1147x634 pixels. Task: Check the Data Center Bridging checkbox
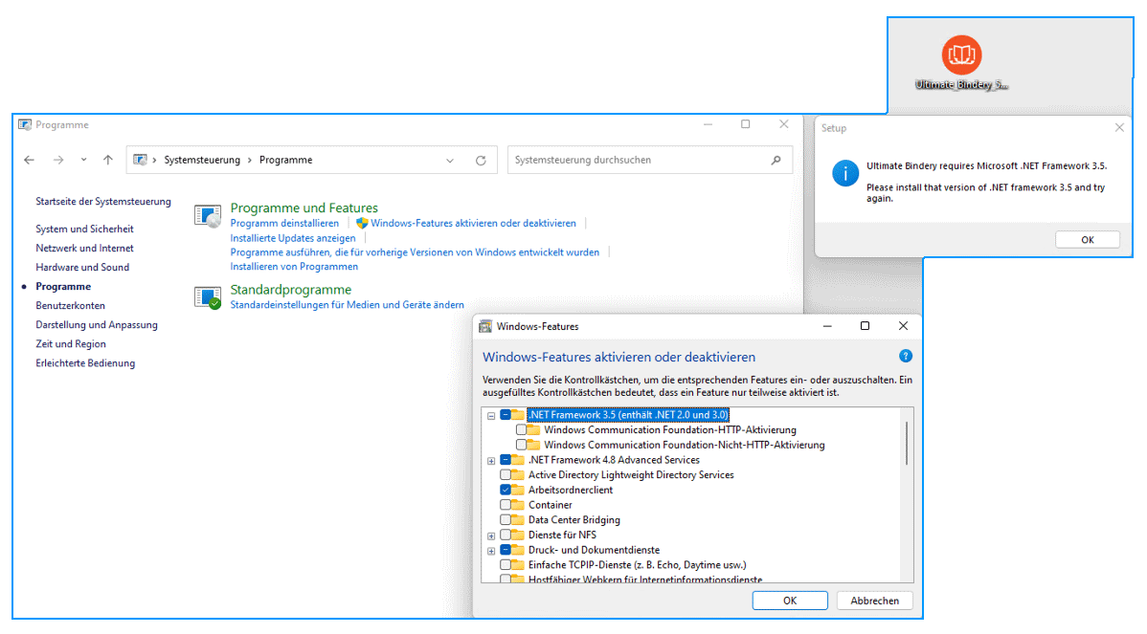tap(506, 520)
